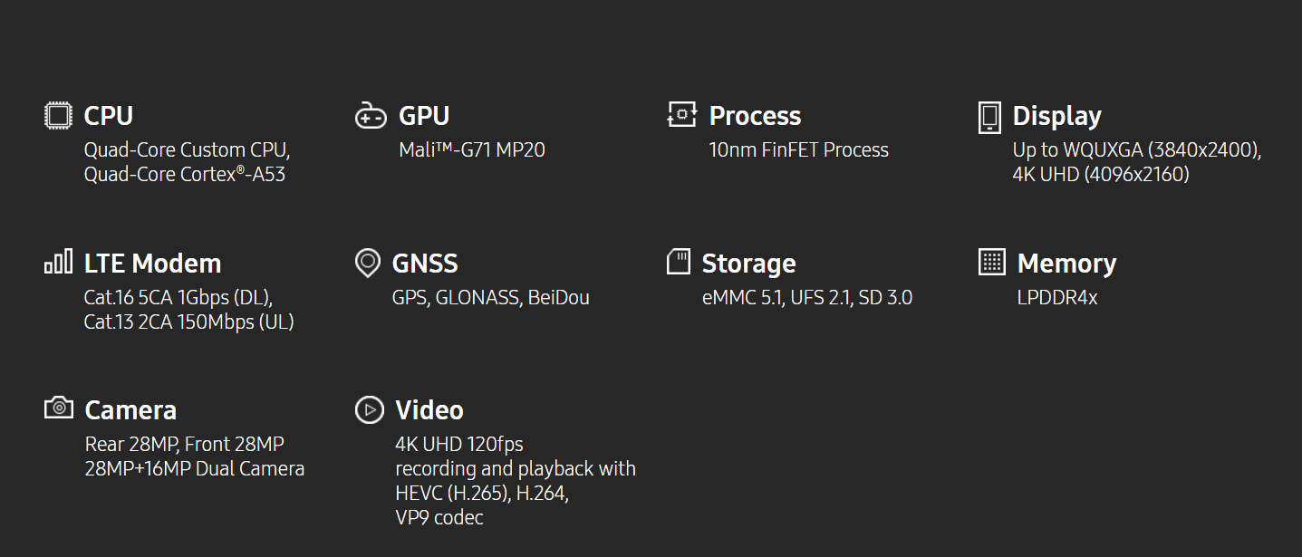Viewport: 1302px width, 557px height.
Task: Click the LTE Modem heading
Action: click(152, 264)
